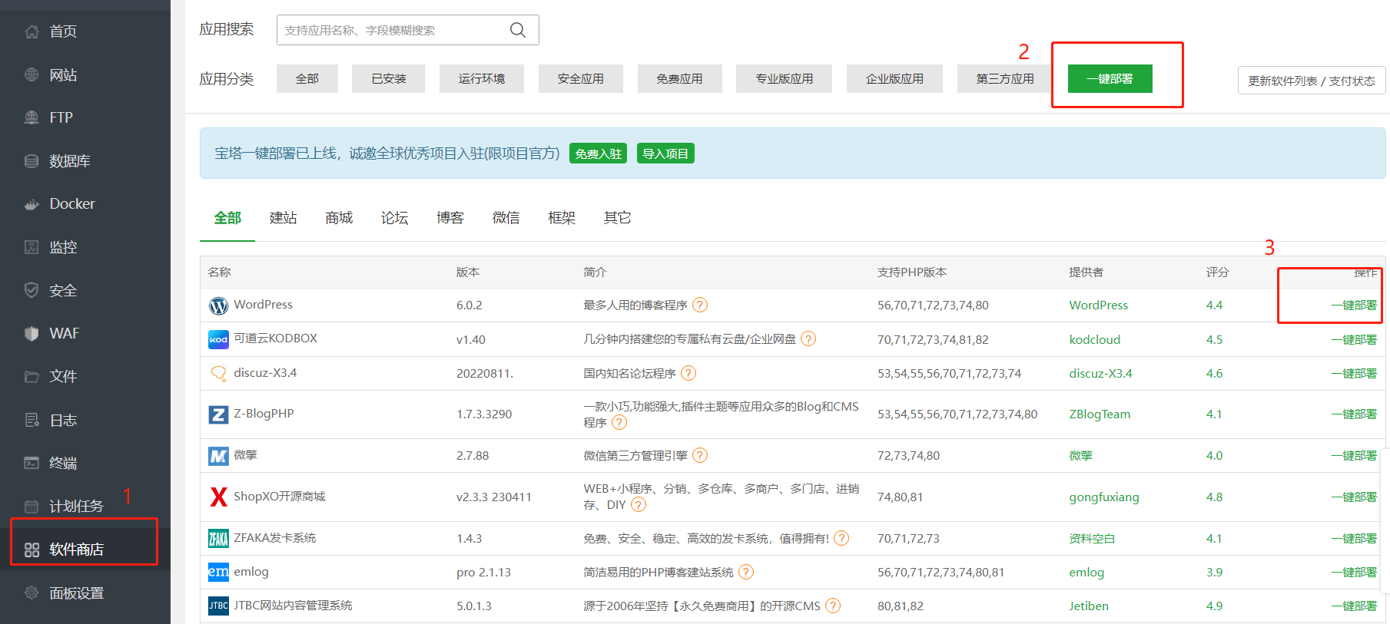Click the Z-BlogPHP logo icon

click(x=218, y=414)
